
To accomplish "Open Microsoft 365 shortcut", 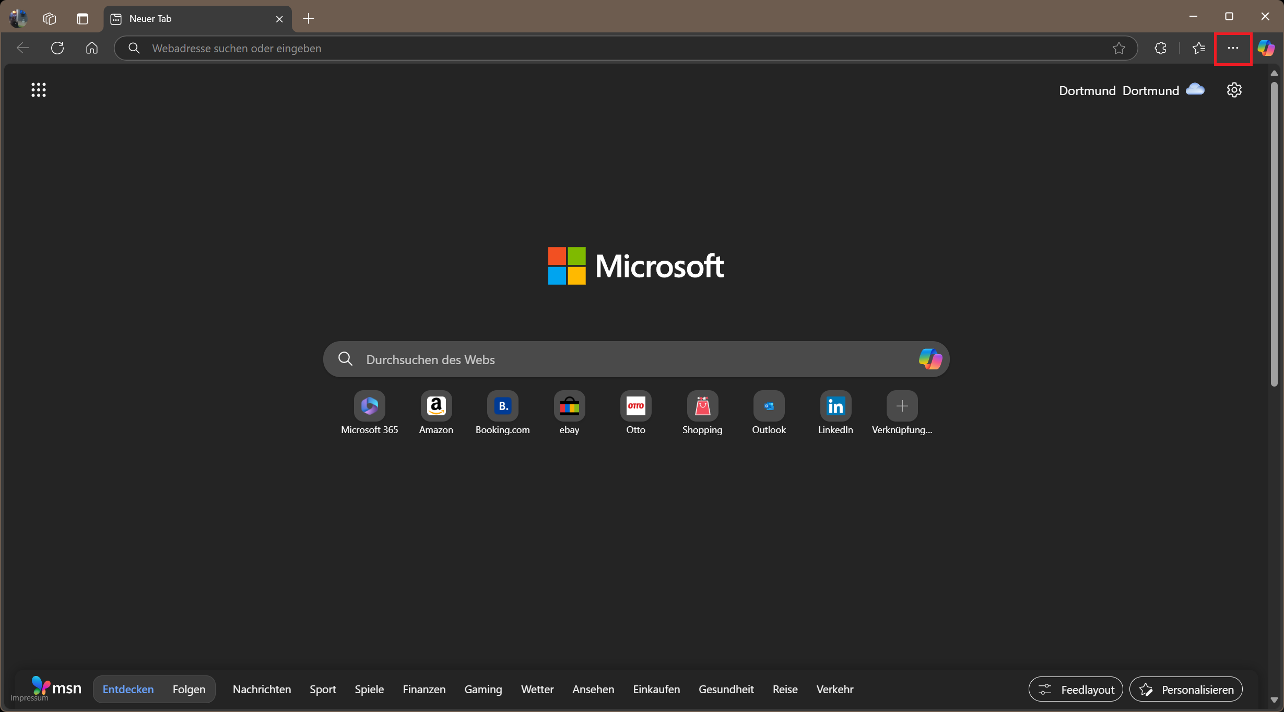I will (x=370, y=413).
